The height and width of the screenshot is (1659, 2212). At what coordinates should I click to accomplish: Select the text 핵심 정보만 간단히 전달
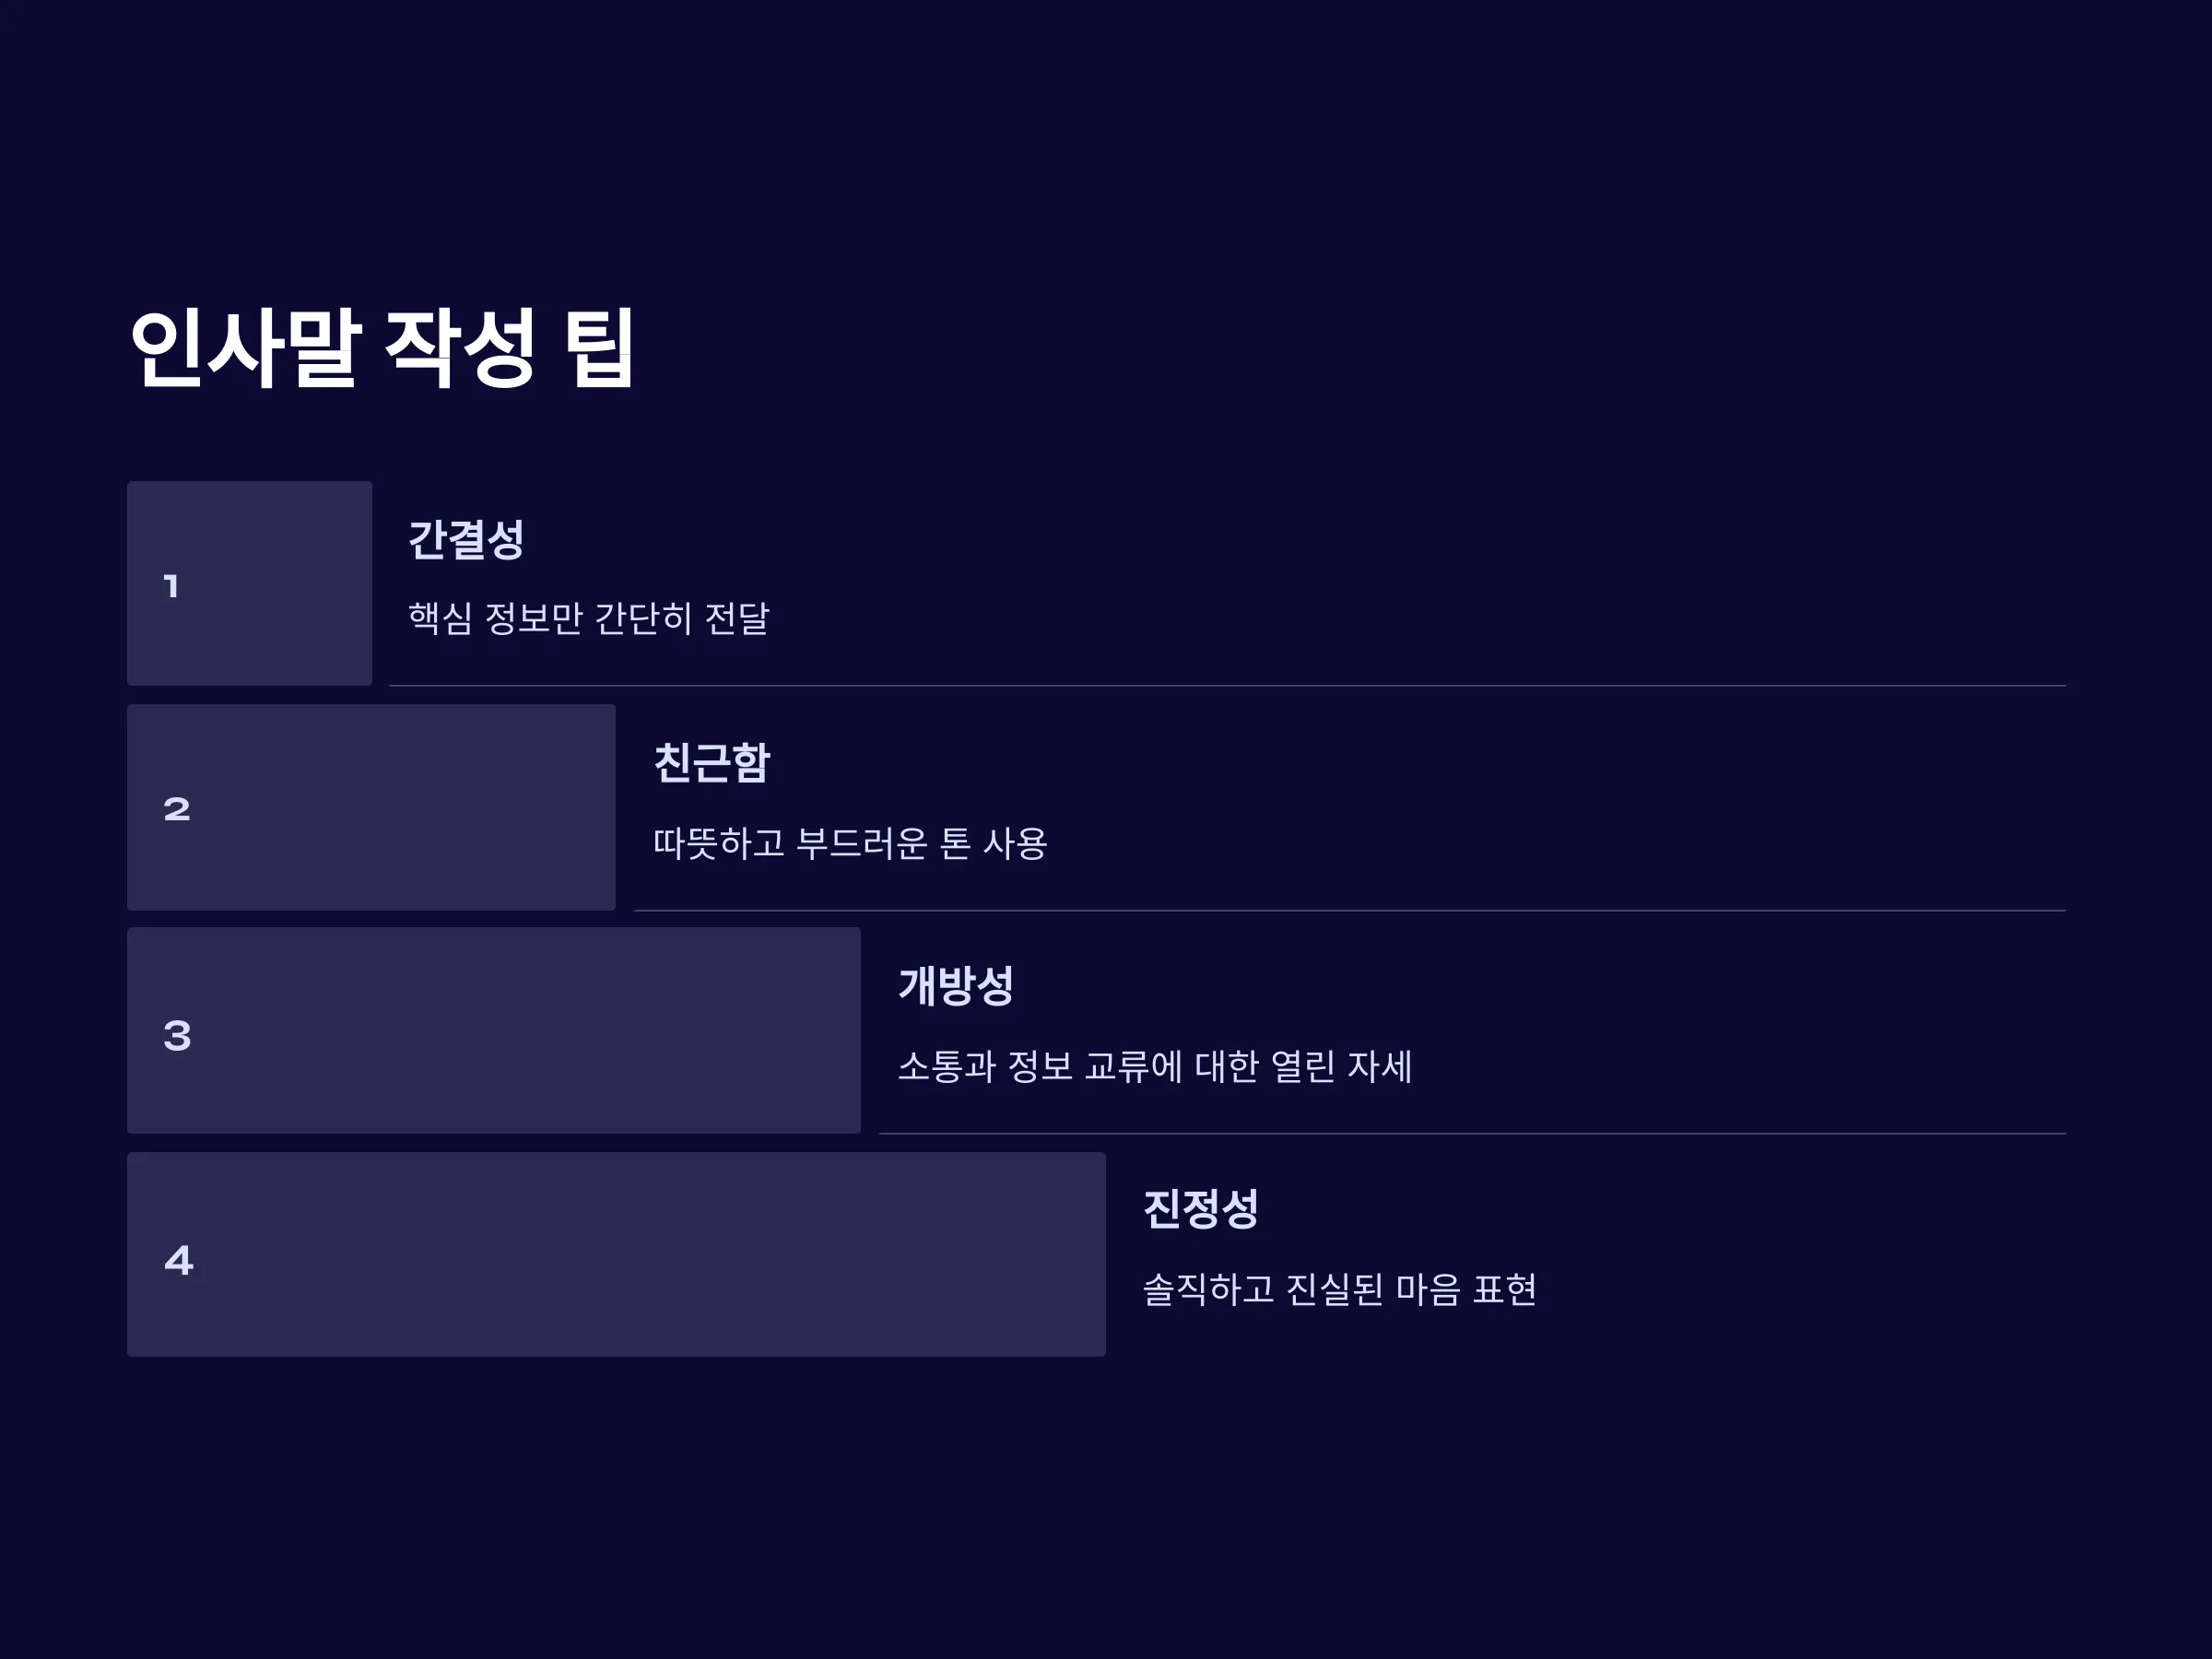tap(588, 618)
